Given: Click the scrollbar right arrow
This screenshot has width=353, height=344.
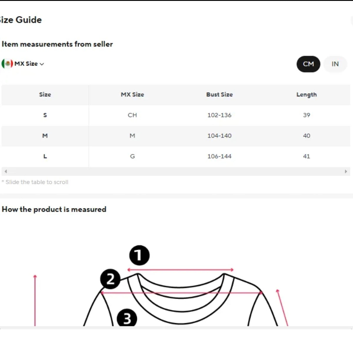Looking at the screenshot, I should point(346,171).
